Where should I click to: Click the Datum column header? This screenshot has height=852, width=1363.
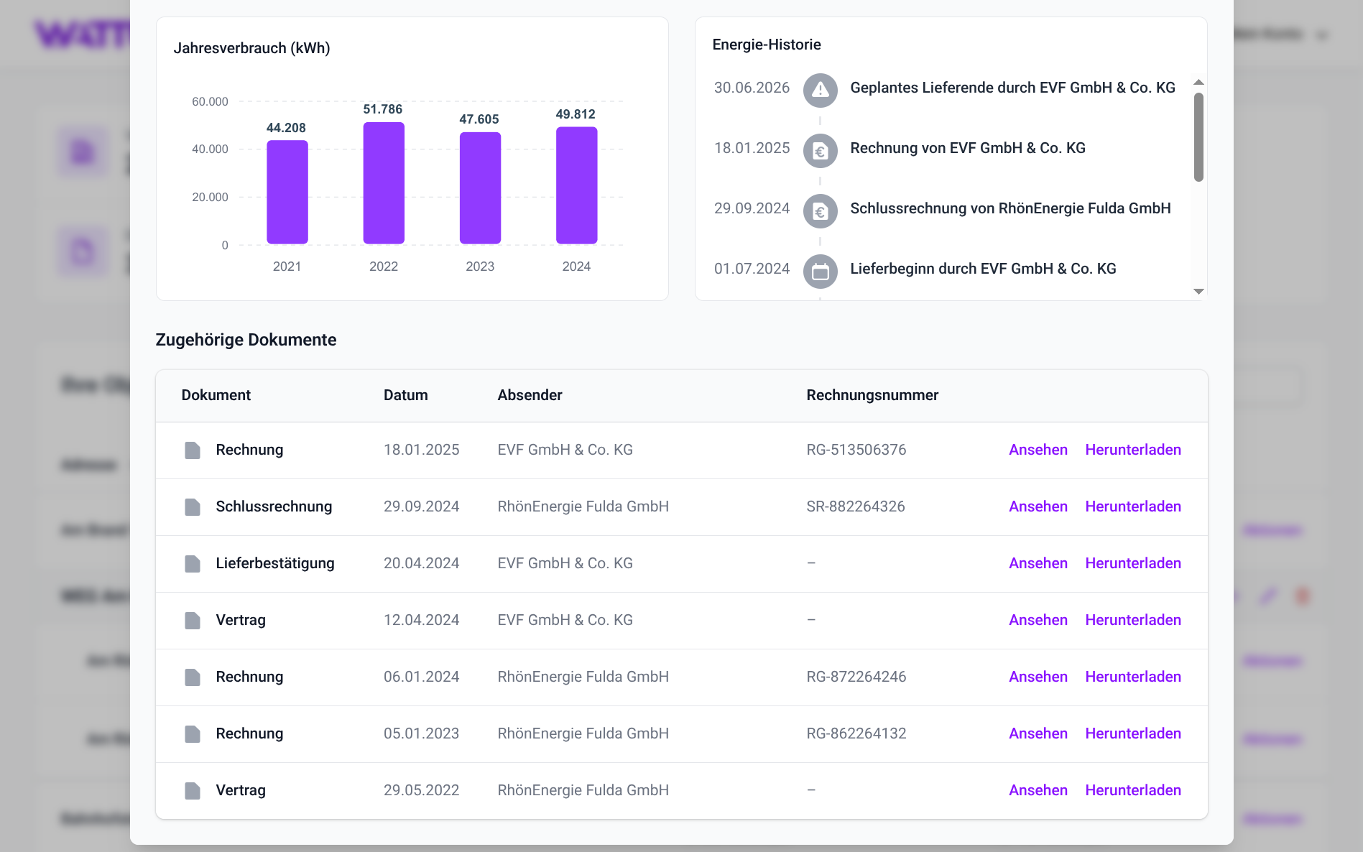(x=405, y=395)
